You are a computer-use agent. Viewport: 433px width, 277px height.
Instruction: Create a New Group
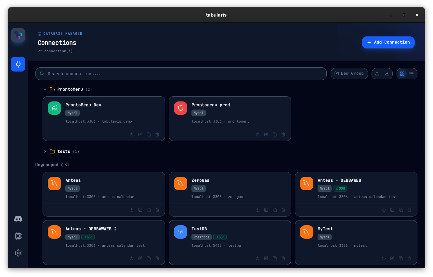point(349,73)
